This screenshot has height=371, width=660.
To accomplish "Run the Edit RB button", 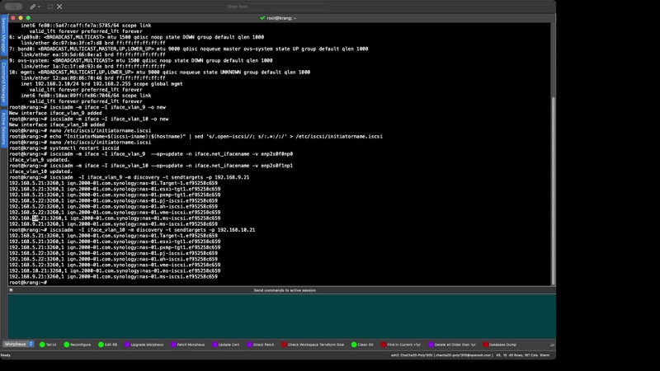I will tap(108, 345).
